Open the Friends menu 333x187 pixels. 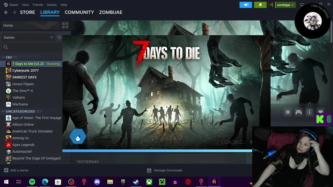click(38, 5)
